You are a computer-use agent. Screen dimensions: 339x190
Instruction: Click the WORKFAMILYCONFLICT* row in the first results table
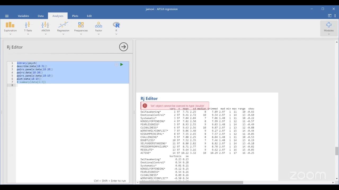click(x=197, y=131)
